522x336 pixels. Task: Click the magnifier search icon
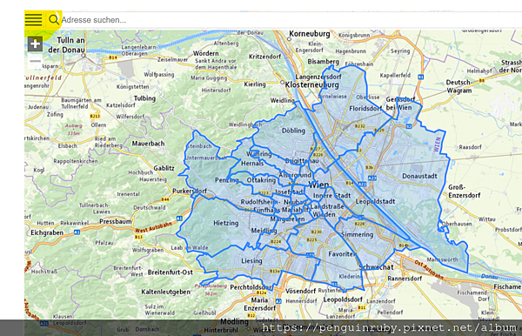pyautogui.click(x=53, y=20)
